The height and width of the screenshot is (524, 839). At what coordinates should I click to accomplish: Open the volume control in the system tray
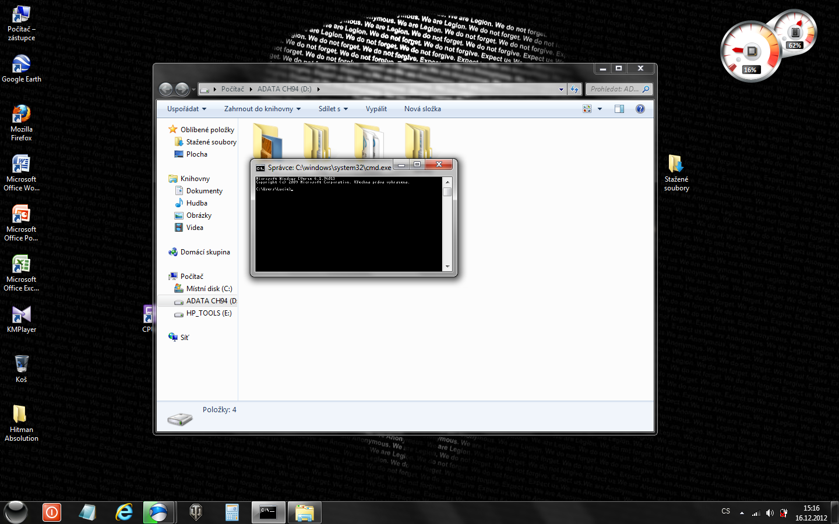(770, 513)
